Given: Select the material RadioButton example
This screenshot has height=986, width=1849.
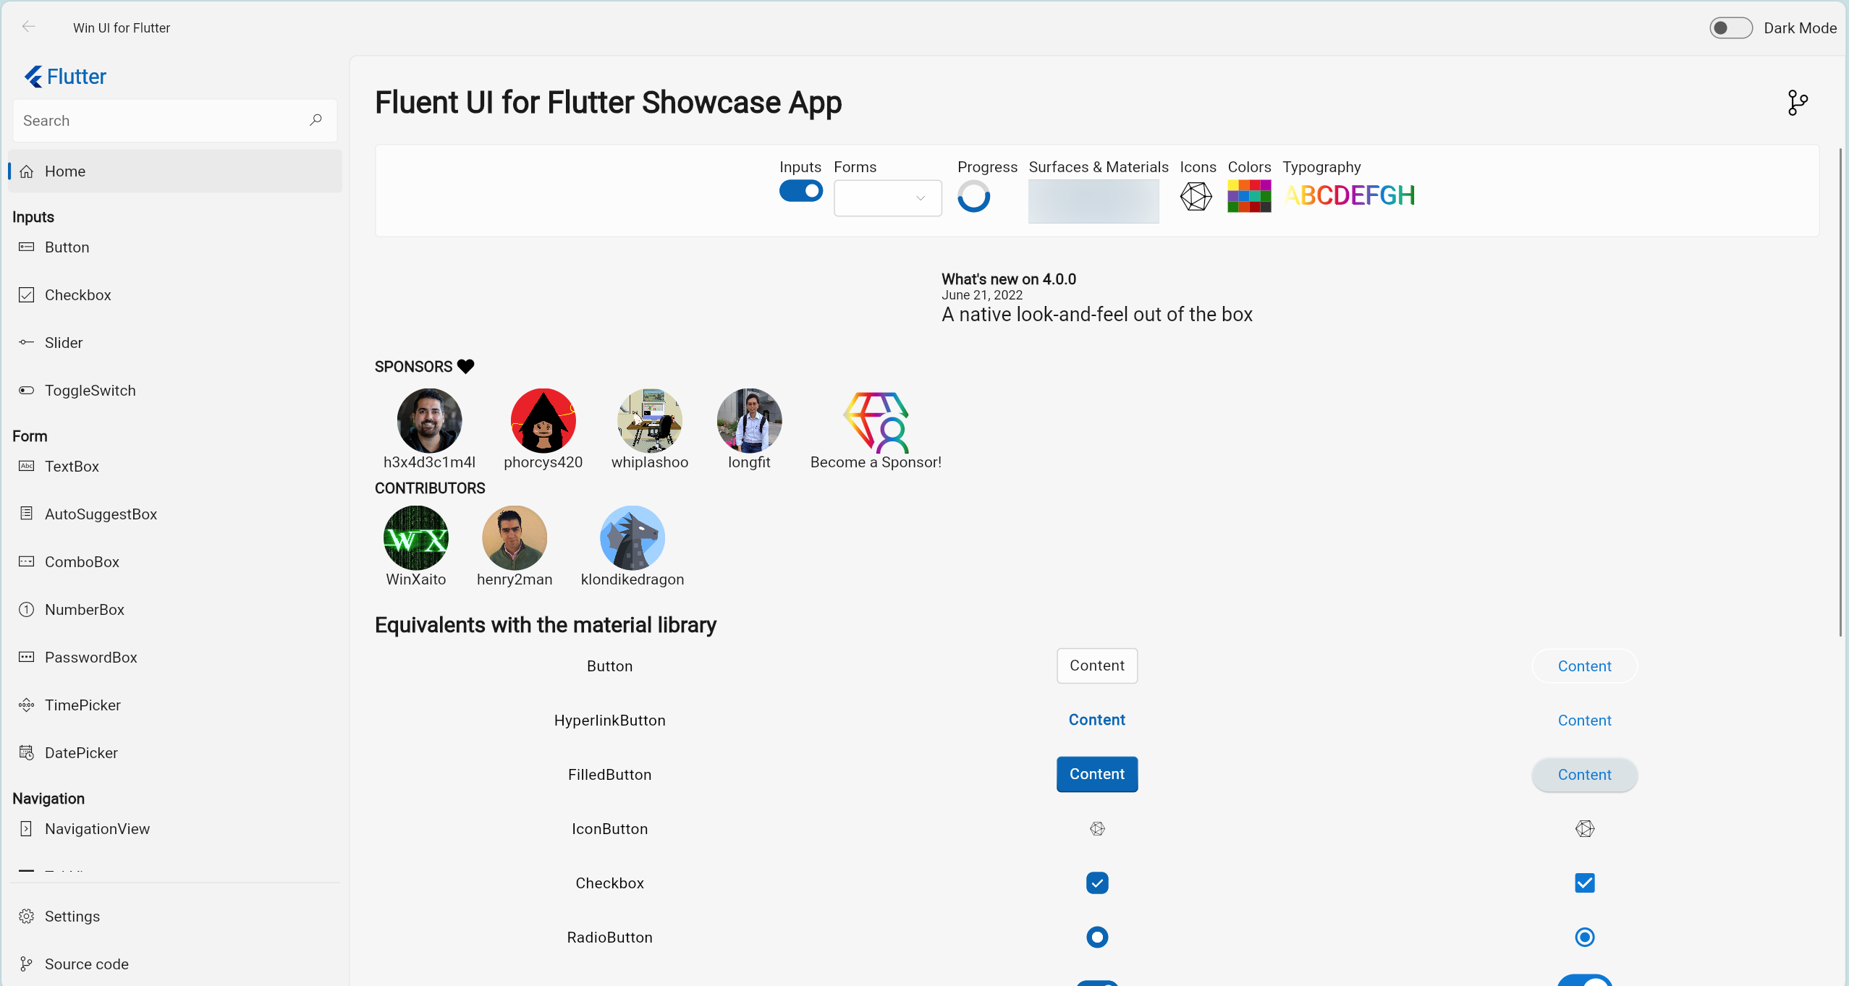Looking at the screenshot, I should coord(1584,937).
